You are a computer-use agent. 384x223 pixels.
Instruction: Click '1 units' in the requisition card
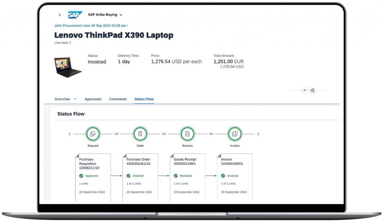point(83,184)
